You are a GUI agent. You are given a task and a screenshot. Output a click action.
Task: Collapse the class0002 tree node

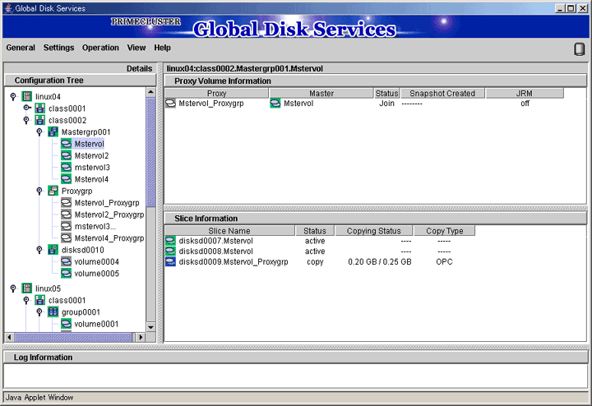click(x=26, y=120)
